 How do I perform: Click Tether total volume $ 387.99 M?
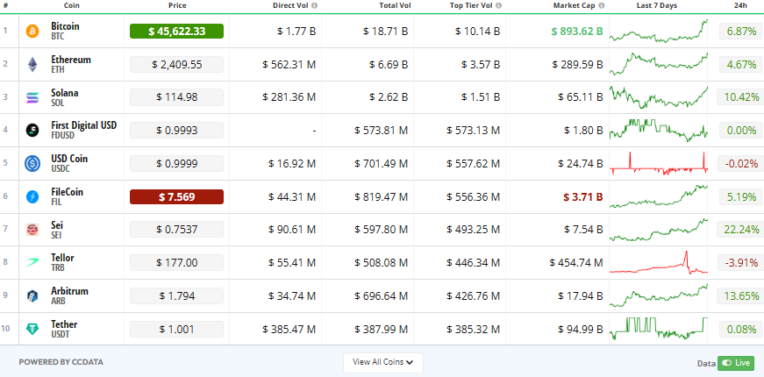click(381, 330)
